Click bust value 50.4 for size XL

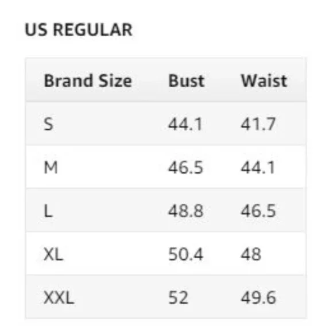tap(186, 254)
